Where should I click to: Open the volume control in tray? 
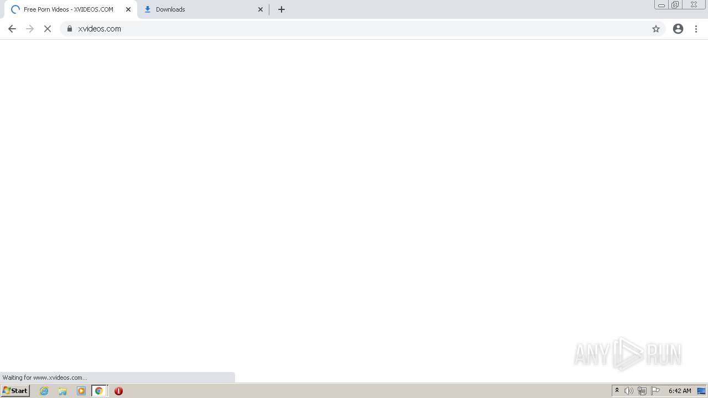[629, 391]
